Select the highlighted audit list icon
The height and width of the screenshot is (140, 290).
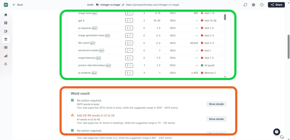point(6,39)
